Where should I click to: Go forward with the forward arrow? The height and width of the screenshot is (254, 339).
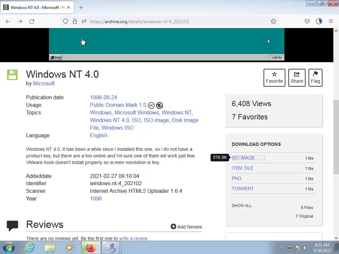(20, 21)
